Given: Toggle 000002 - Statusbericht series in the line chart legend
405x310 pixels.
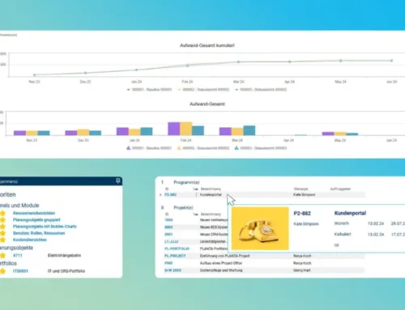Looking at the screenshot, I should [203, 89].
